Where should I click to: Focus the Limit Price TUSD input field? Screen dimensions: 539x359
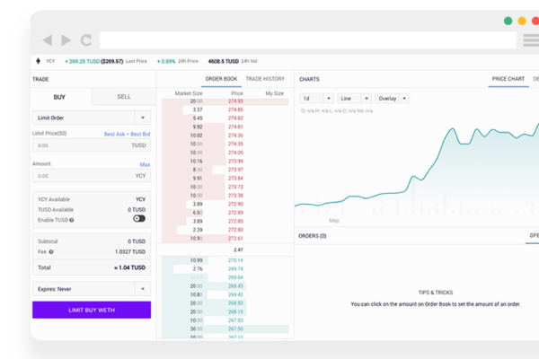pyautogui.click(x=92, y=145)
